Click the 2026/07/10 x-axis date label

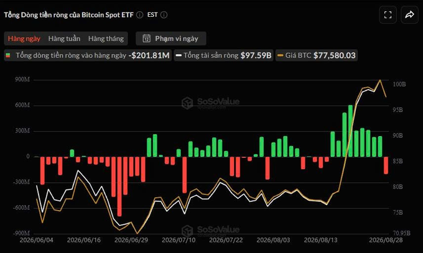179,240
